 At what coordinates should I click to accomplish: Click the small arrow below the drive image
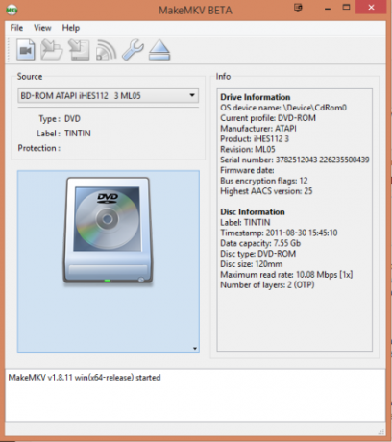click(x=195, y=349)
